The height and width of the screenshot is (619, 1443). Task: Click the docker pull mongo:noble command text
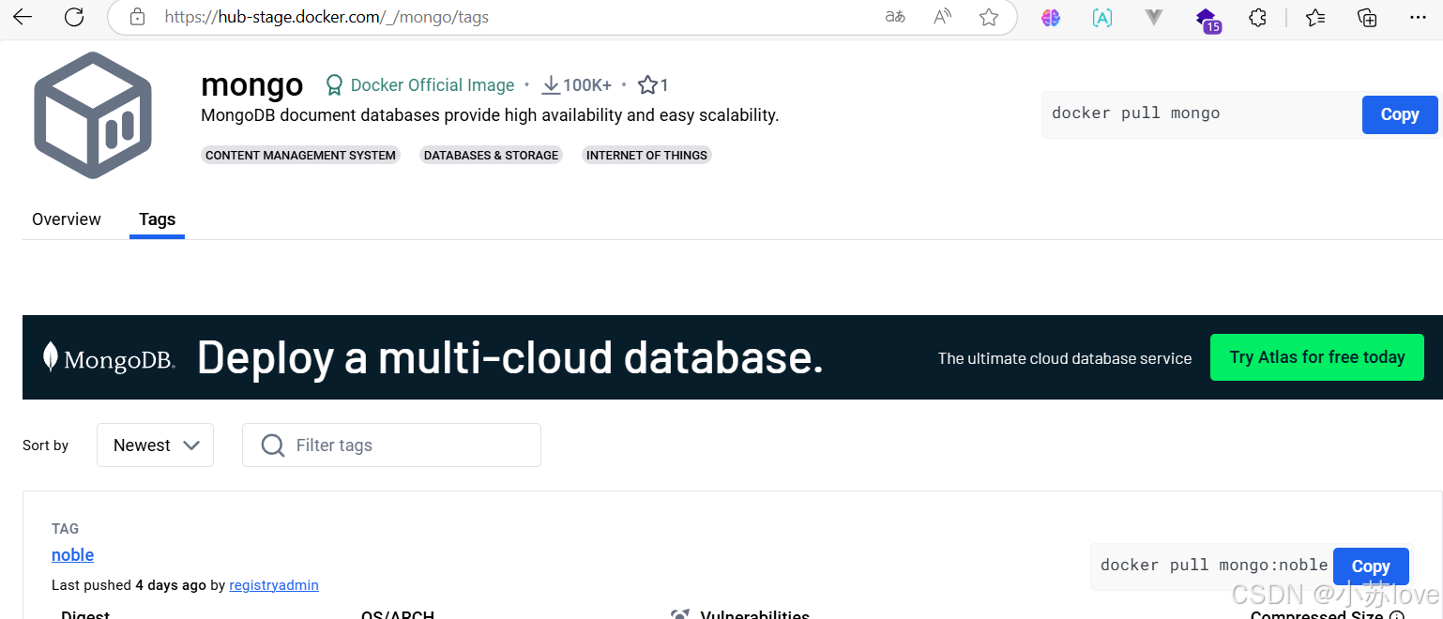pyautogui.click(x=1214, y=565)
